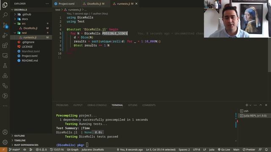271x152 pixels.
Task: Open Remote Explorer in activity bar
Action: [5, 55]
